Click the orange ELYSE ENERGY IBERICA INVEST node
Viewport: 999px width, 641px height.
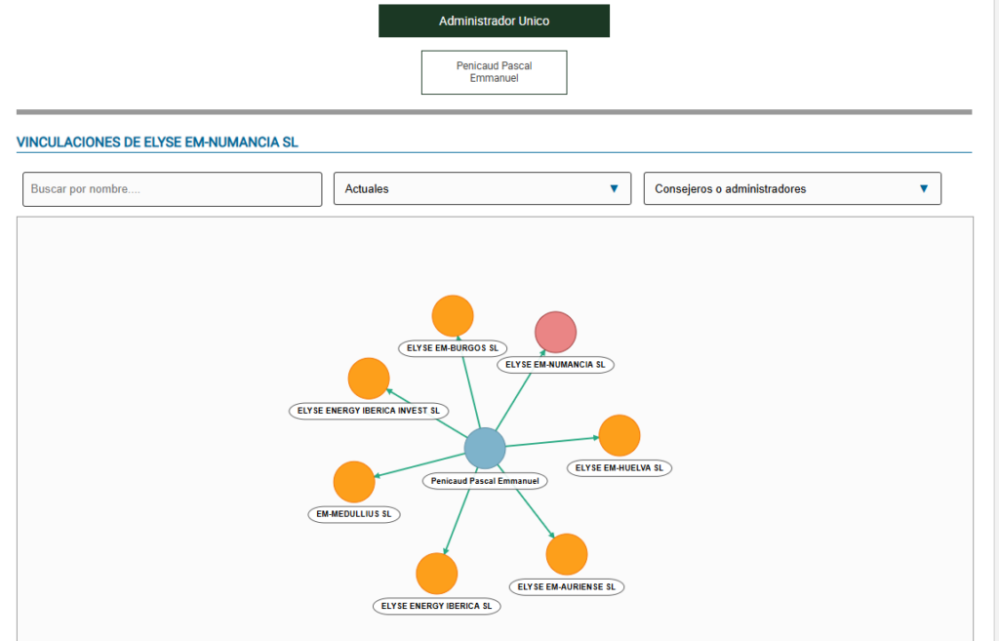coord(369,379)
